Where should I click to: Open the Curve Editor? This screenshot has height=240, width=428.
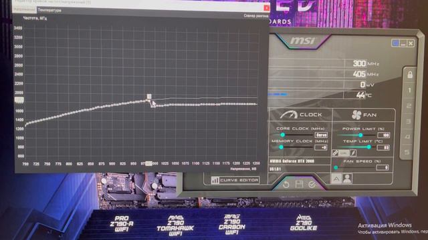point(235,180)
